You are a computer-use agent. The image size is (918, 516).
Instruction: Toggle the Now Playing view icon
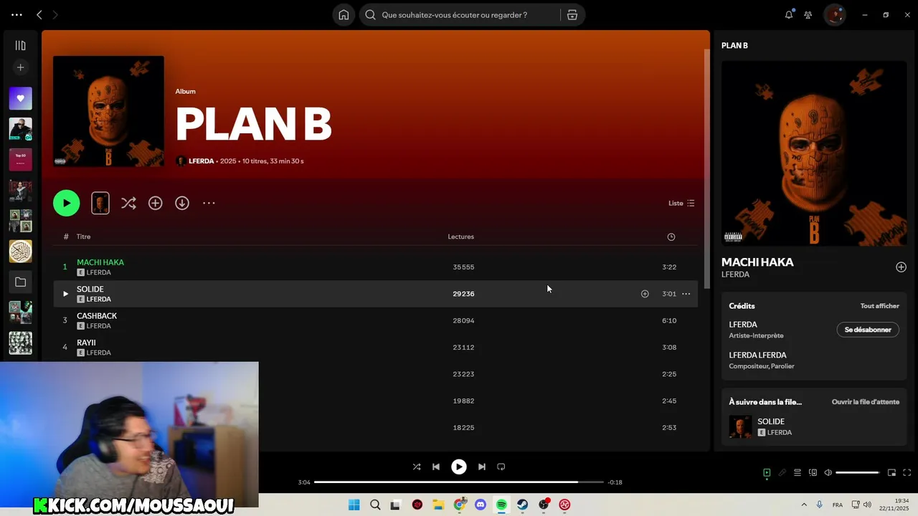click(767, 473)
